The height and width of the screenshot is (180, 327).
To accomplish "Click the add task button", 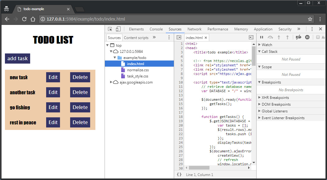I will click(18, 58).
